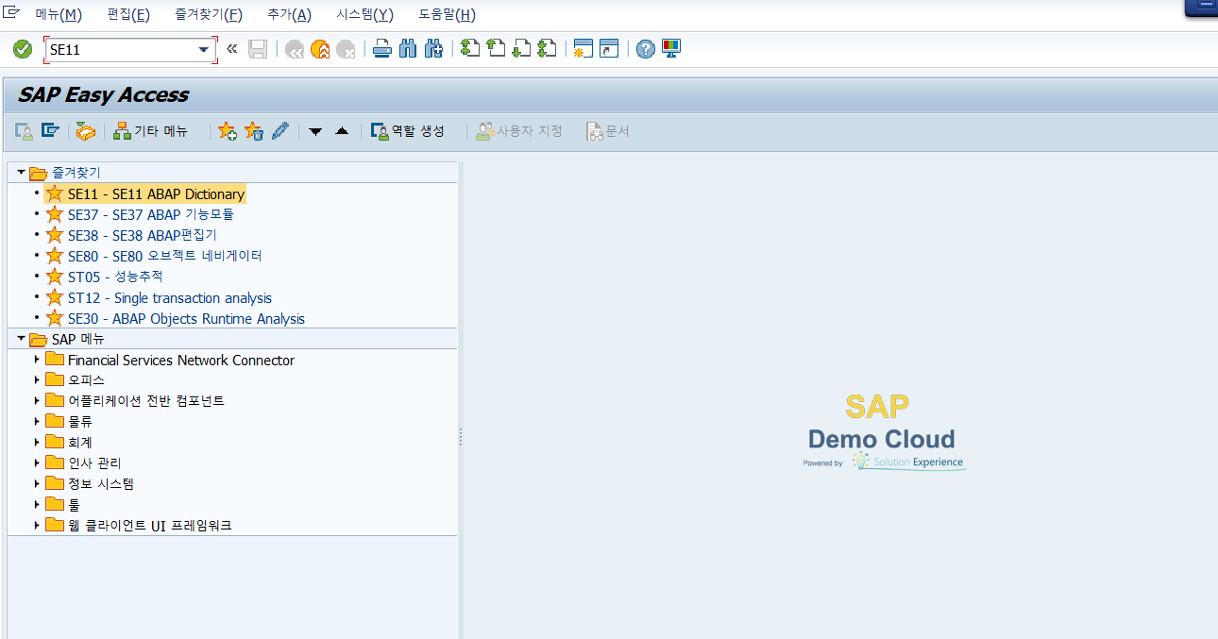The height and width of the screenshot is (639, 1218).
Task: Click the SAP Business Workplace icon
Action: tap(86, 131)
